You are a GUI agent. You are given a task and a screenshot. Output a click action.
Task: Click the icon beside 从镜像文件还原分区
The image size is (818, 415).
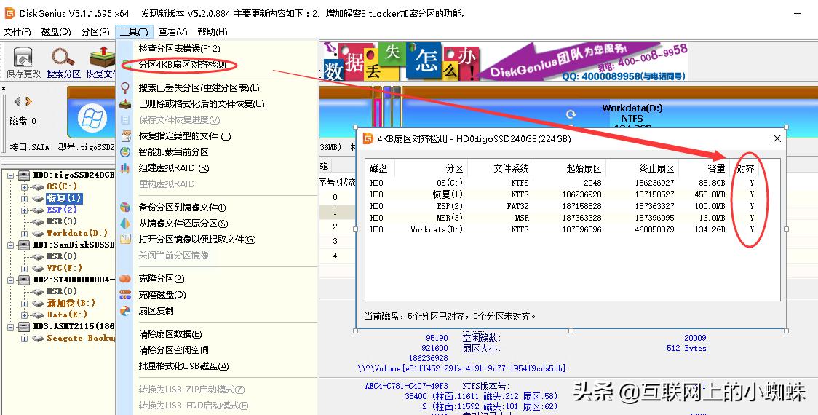125,224
